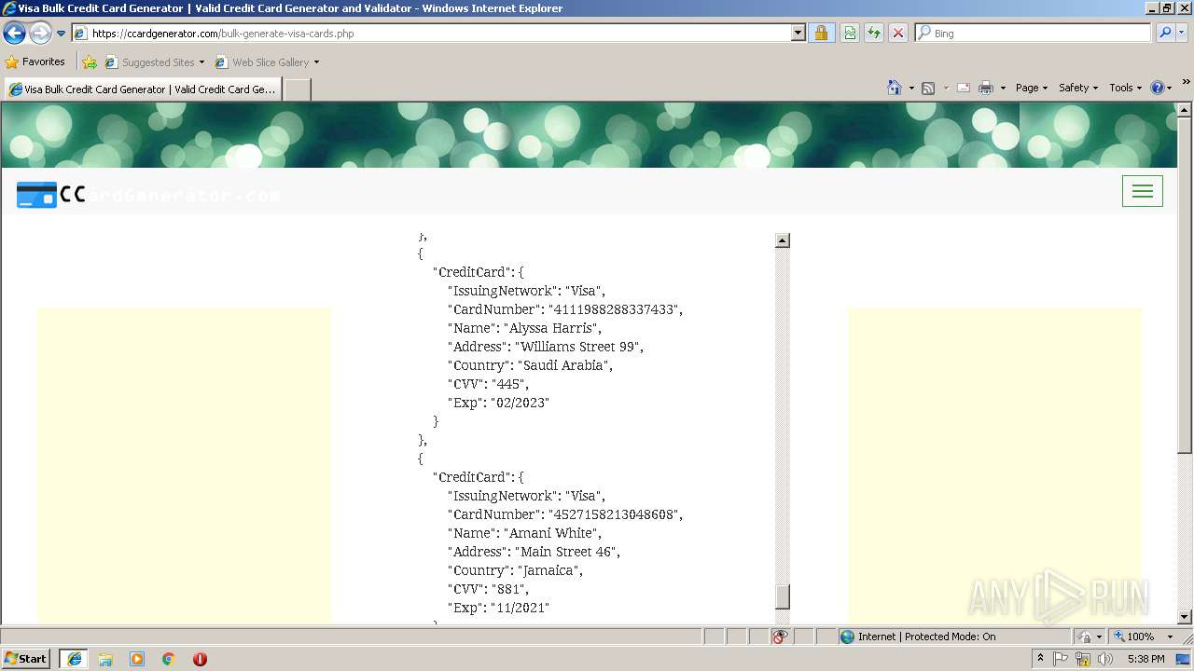Click the CCardGenerator site logo

(x=148, y=195)
